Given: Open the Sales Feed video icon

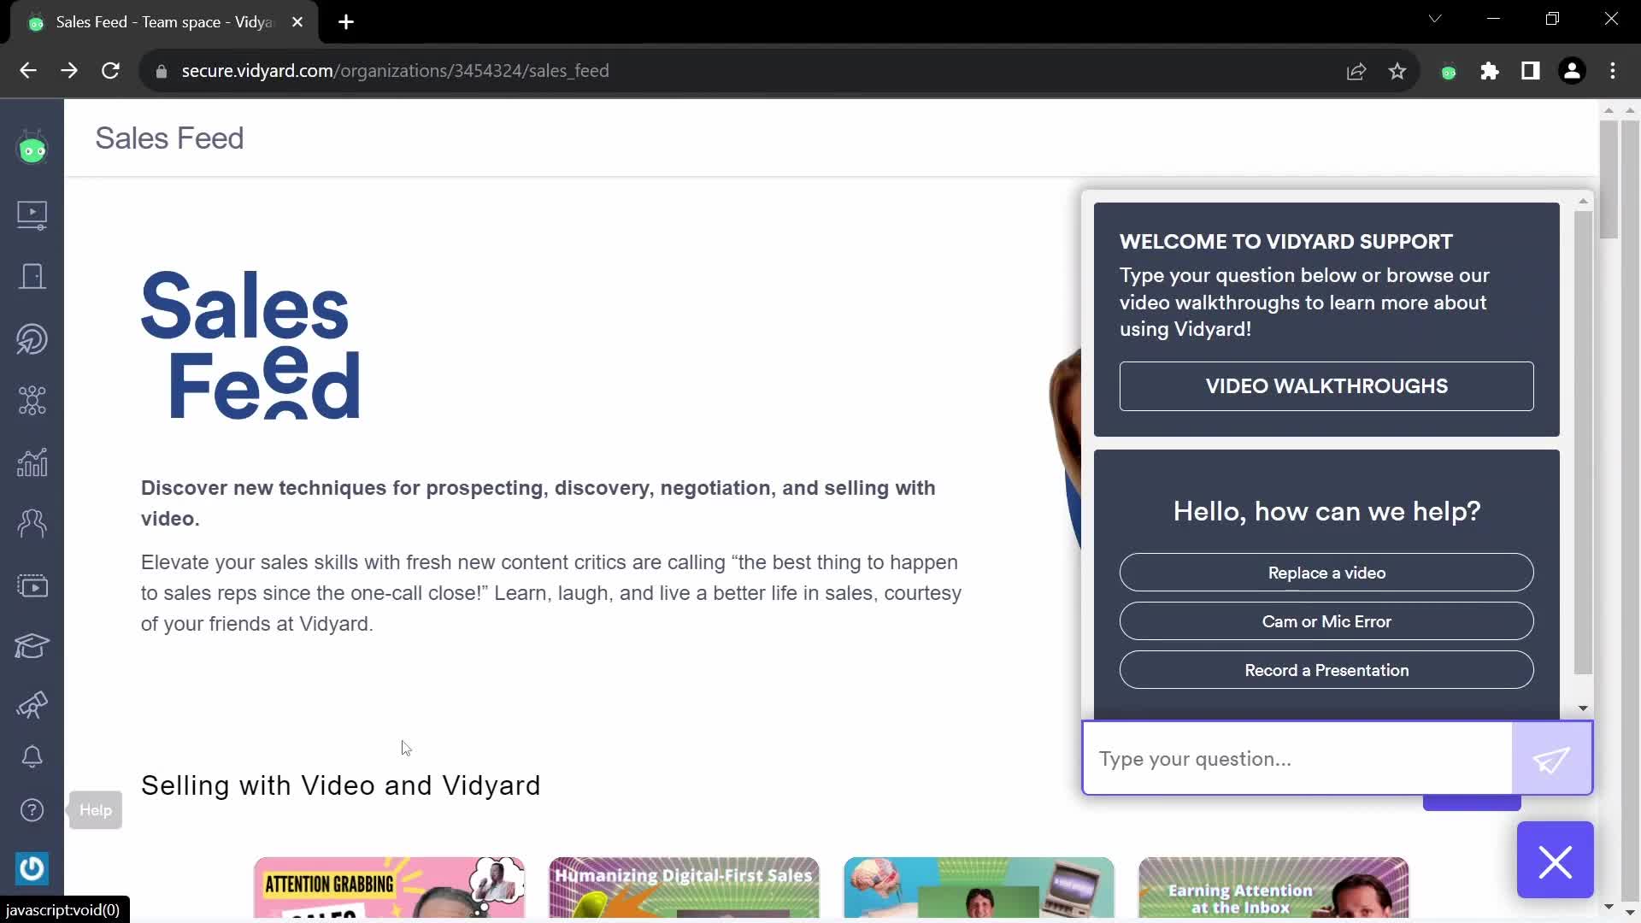Looking at the screenshot, I should (x=32, y=585).
